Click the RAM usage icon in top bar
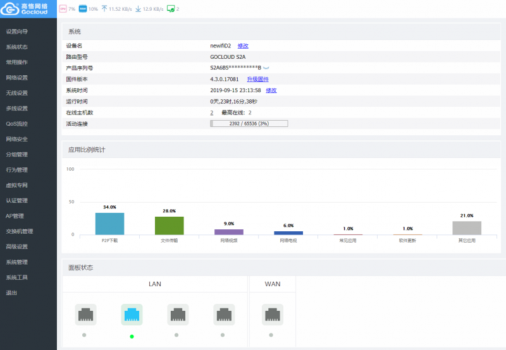Viewport: 506px width, 350px height. click(82, 9)
